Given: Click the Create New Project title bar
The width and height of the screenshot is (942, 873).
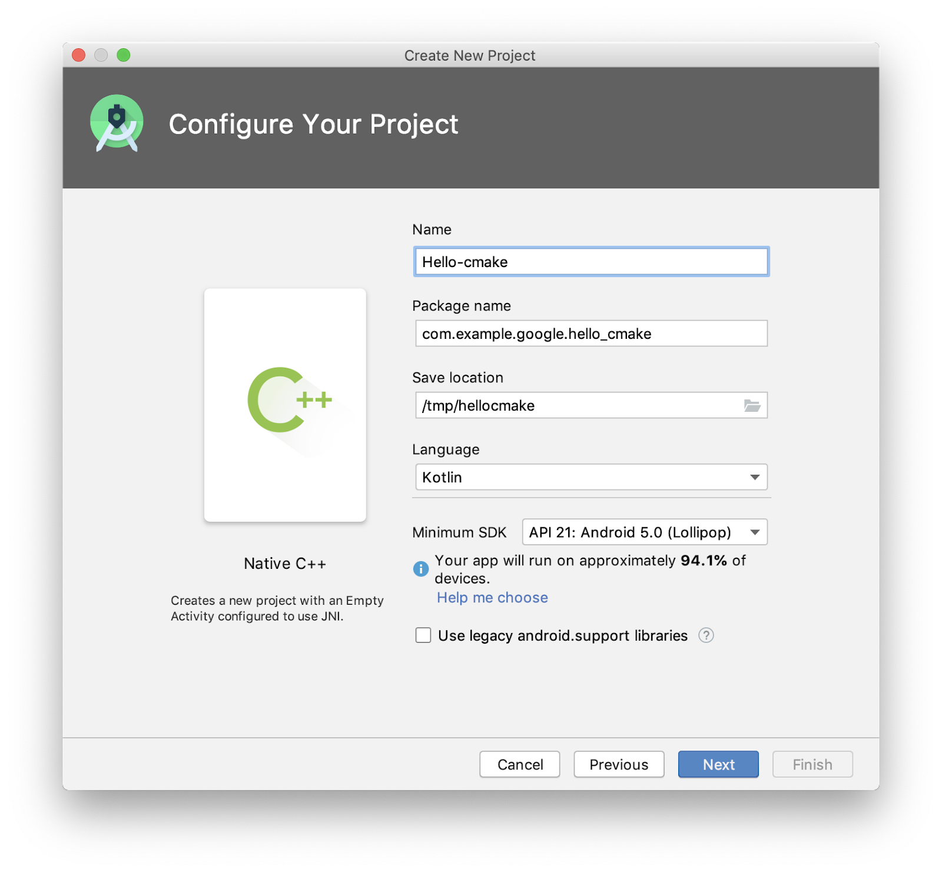Looking at the screenshot, I should point(470,55).
